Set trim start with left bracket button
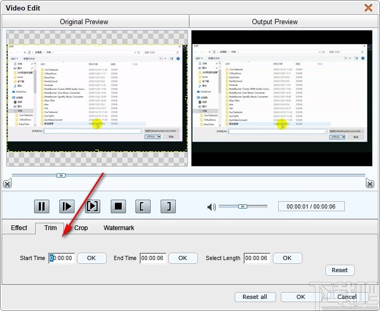The height and width of the screenshot is (311, 380). [143, 206]
